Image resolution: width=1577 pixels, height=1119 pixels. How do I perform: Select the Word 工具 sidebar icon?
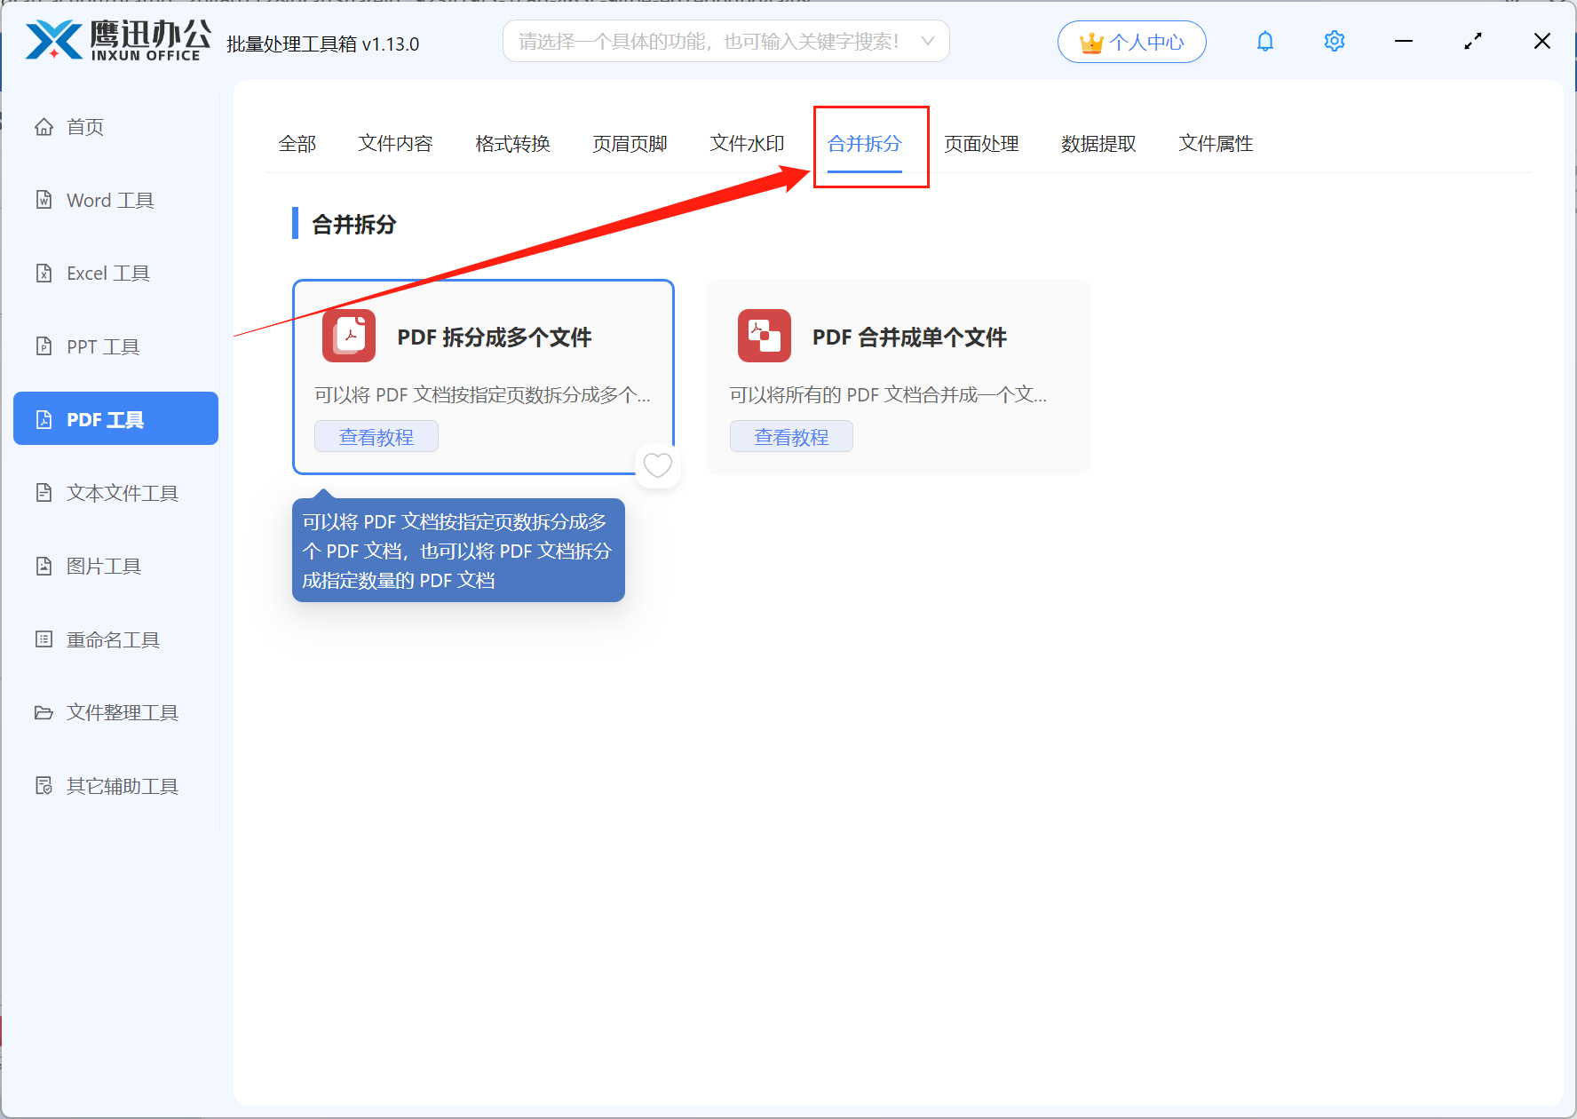click(44, 200)
